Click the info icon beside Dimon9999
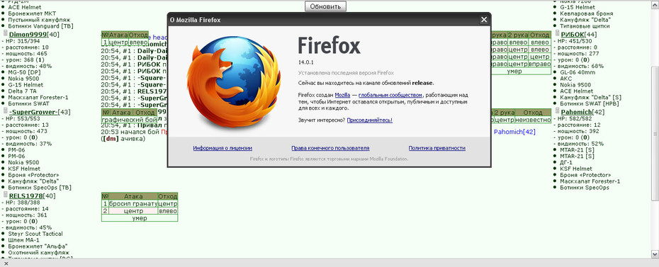659x267 pixels. point(6,33)
